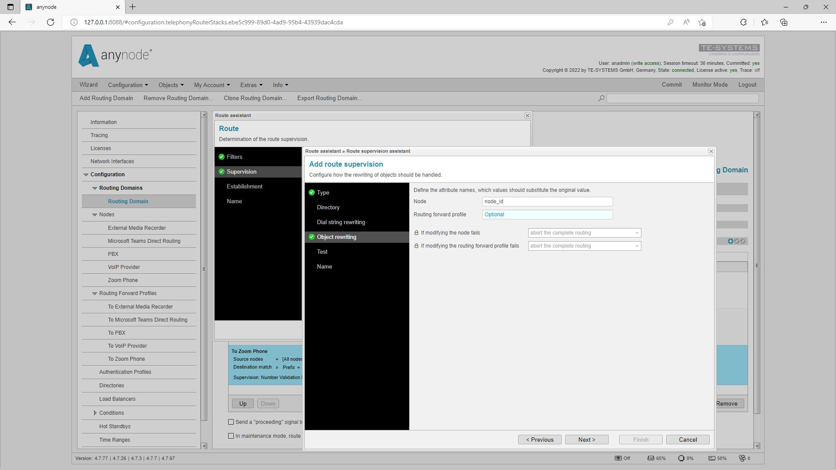Open browser settings ellipsis menu
The width and height of the screenshot is (836, 470).
click(823, 22)
